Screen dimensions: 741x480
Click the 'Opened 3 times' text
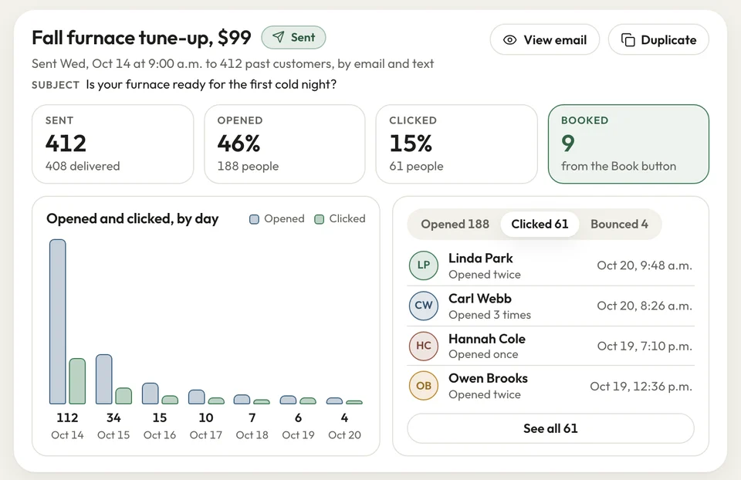click(x=489, y=315)
